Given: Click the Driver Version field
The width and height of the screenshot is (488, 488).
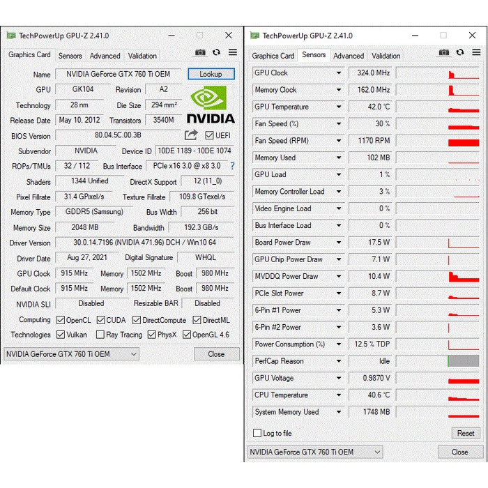Looking at the screenshot, I should [x=145, y=243].
